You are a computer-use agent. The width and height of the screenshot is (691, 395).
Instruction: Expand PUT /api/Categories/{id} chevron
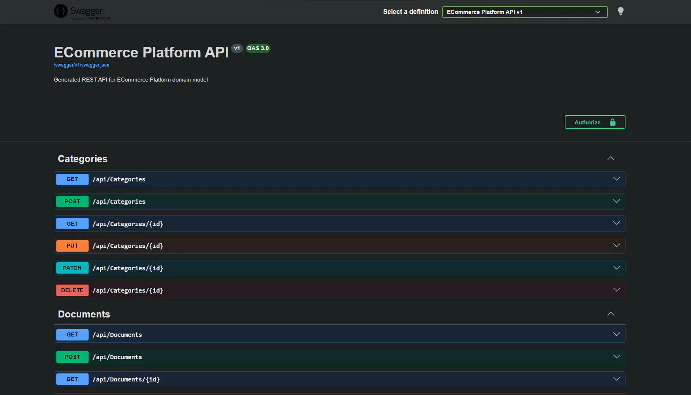click(616, 245)
